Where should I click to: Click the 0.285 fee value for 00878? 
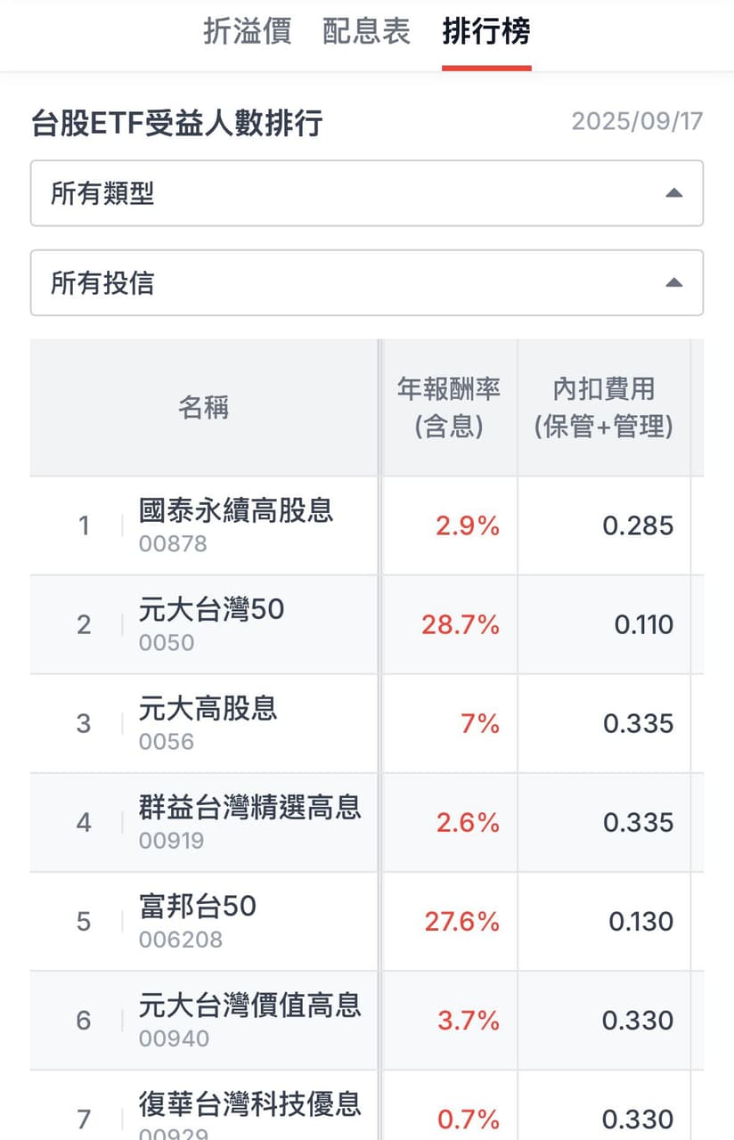[x=638, y=525]
